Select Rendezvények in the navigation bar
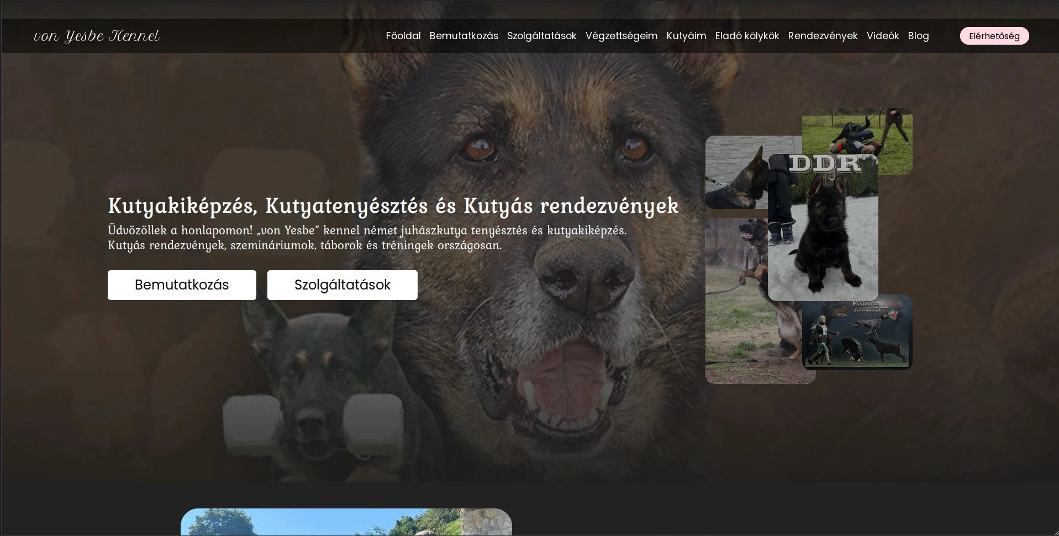Screen dimensions: 1059x536 pyautogui.click(x=823, y=36)
